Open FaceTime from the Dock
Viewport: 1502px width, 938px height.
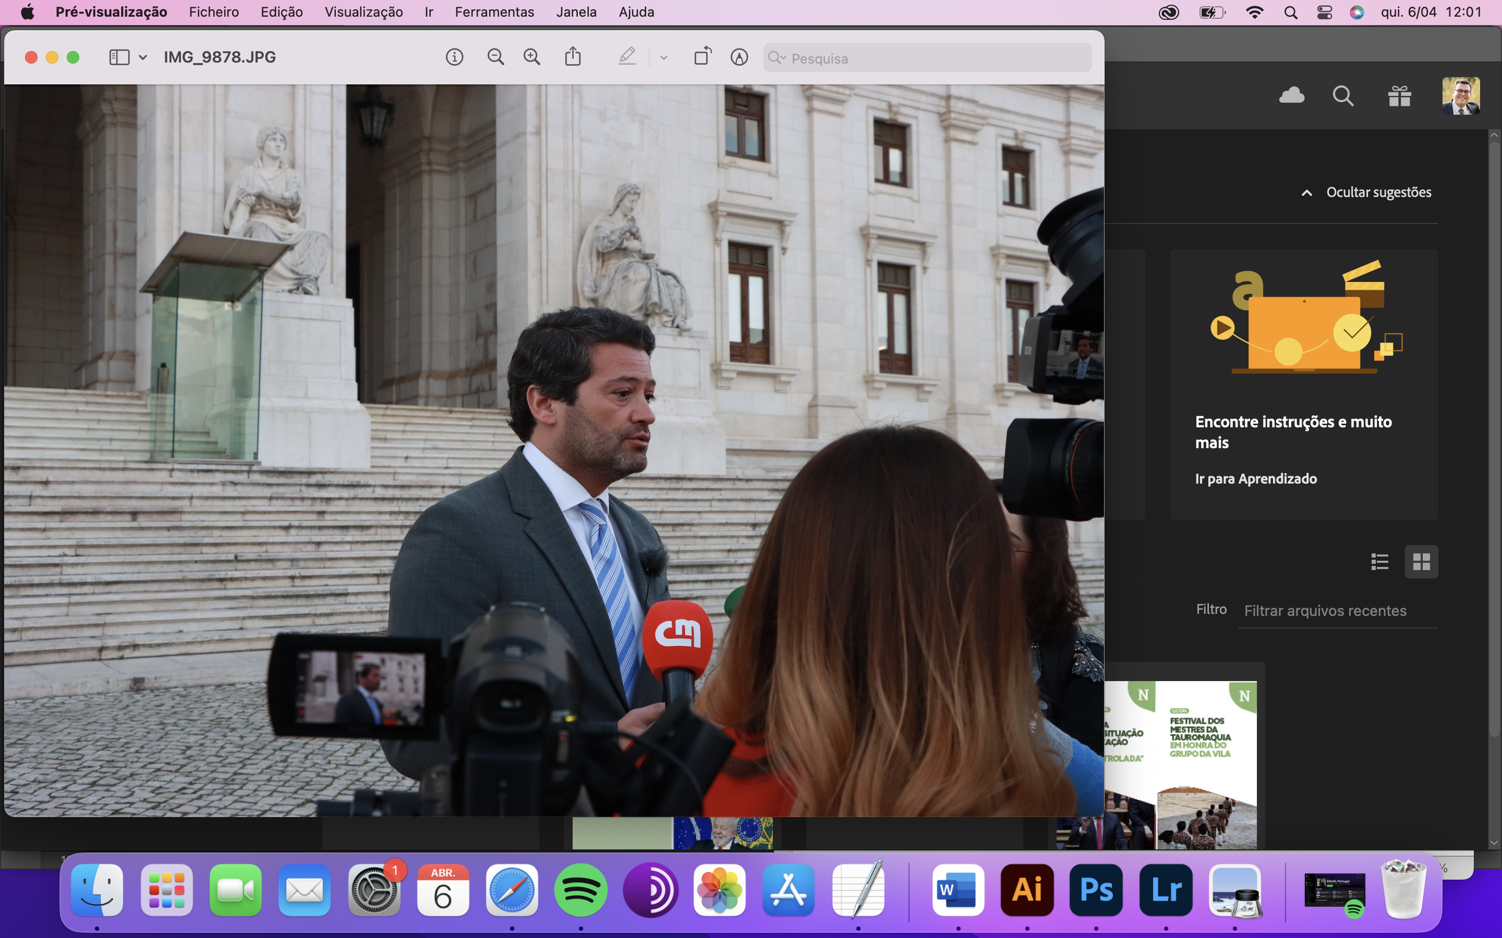click(x=236, y=890)
